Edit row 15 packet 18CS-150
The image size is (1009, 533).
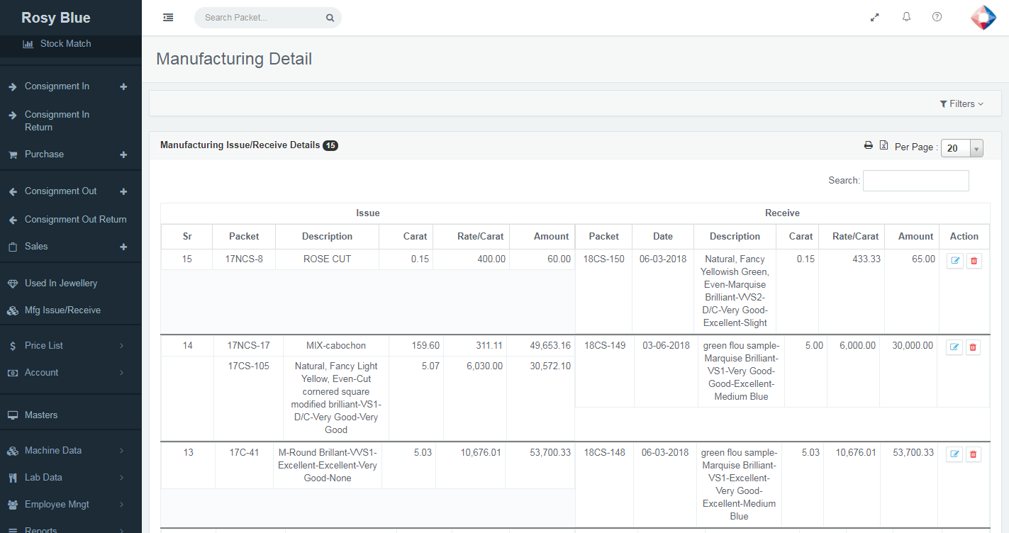955,261
